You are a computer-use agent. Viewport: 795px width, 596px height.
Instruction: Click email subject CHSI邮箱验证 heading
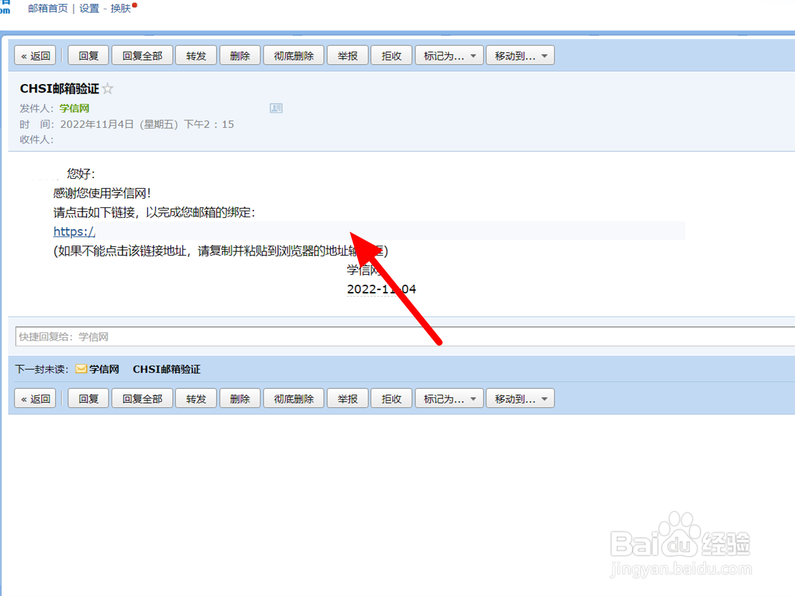(60, 89)
